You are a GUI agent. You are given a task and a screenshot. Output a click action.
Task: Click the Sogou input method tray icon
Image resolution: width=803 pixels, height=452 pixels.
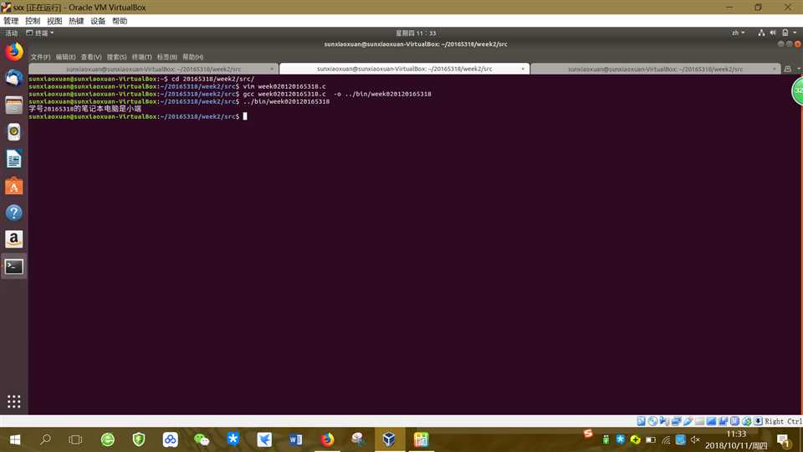(x=588, y=434)
